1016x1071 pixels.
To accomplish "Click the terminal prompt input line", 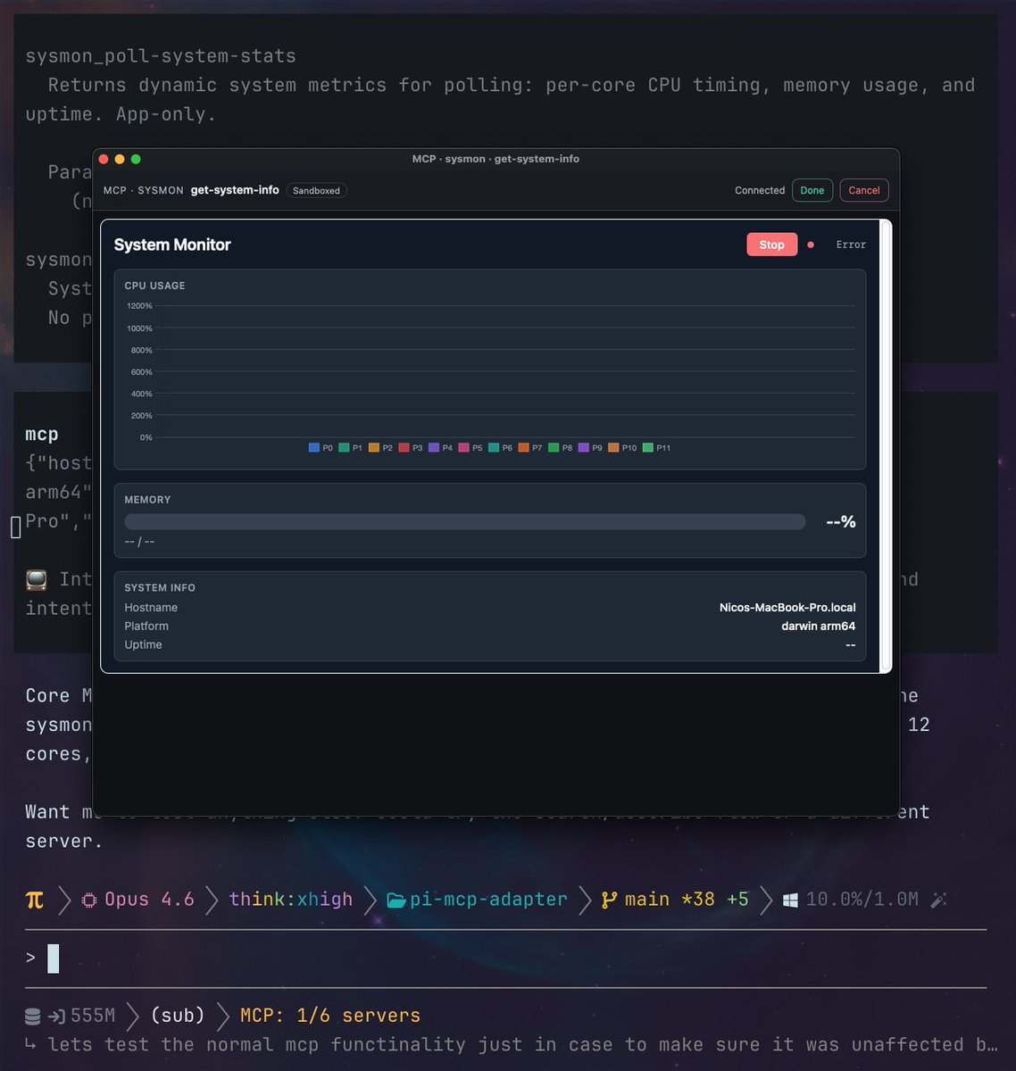I will pyautogui.click(x=505, y=958).
